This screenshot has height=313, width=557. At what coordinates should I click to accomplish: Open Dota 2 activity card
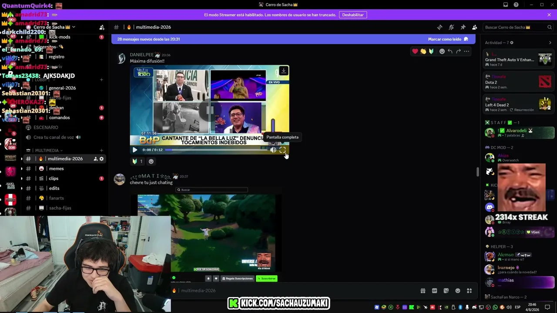click(518, 82)
